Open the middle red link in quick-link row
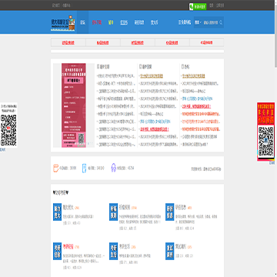Image resolution: width=277 pixels, height=277 pixels. tap(138, 43)
